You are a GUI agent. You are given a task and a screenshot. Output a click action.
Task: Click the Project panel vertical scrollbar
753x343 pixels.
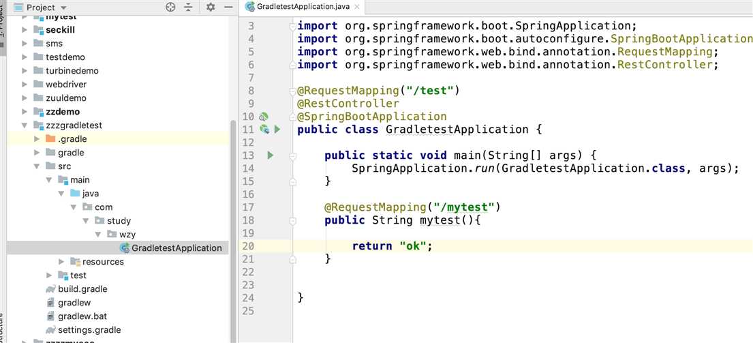(233, 230)
